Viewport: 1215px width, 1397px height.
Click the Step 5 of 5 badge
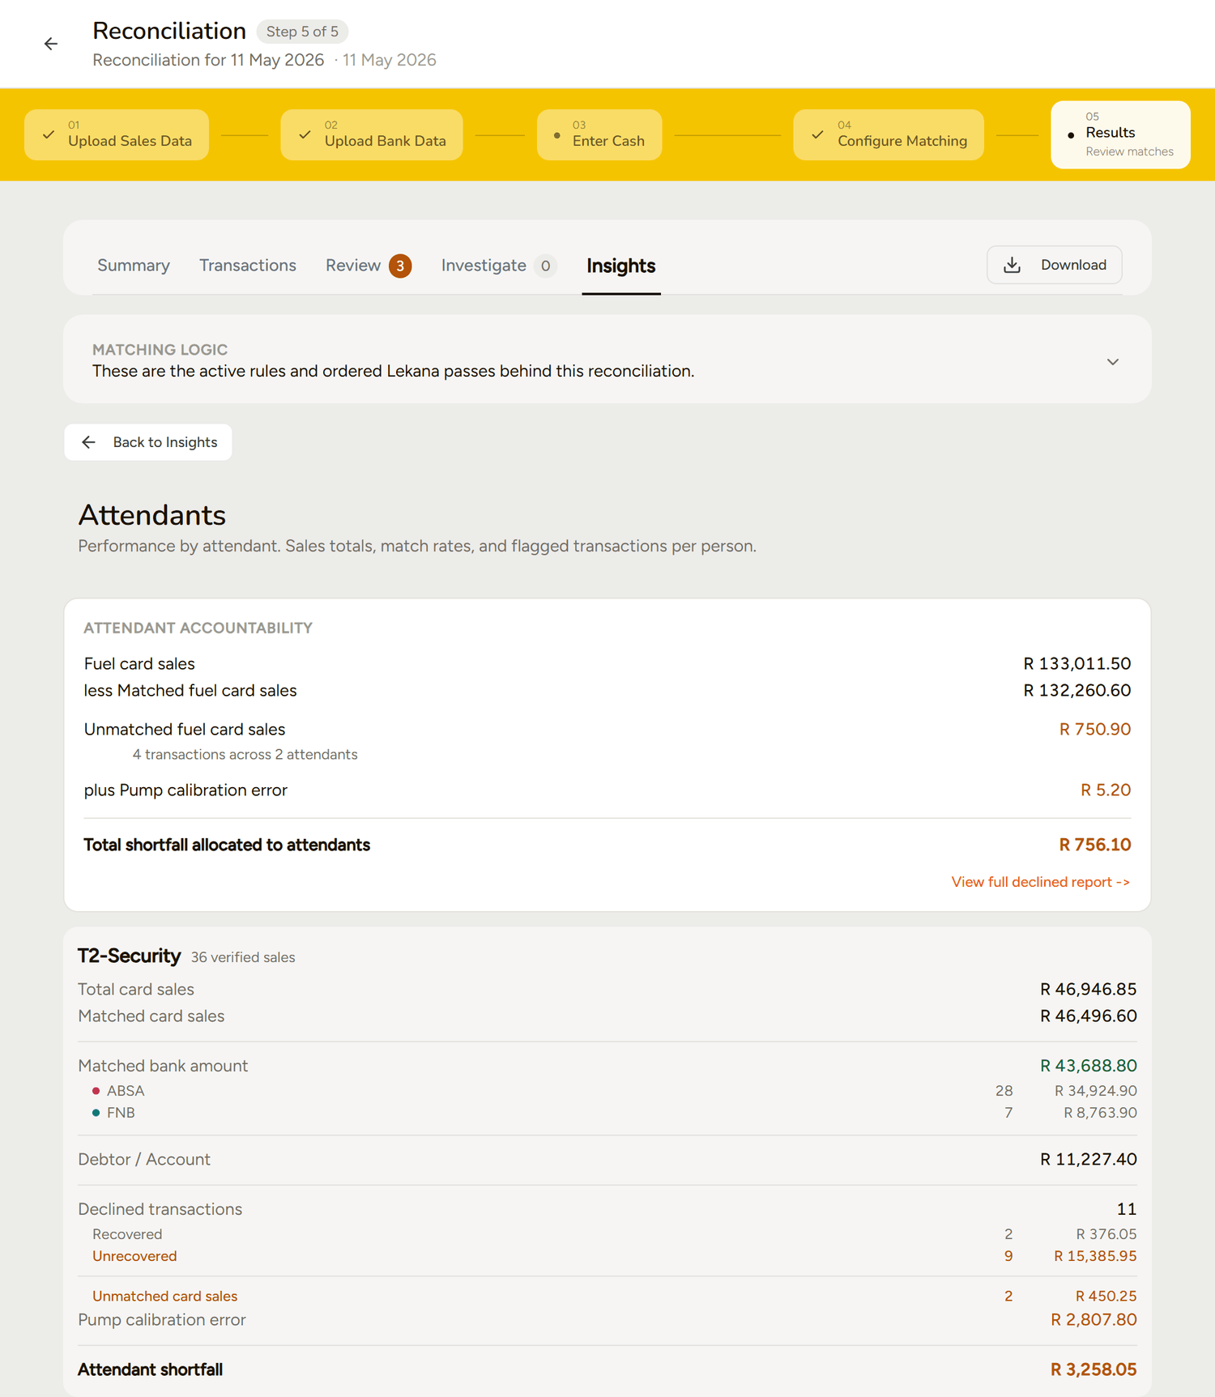(x=302, y=32)
